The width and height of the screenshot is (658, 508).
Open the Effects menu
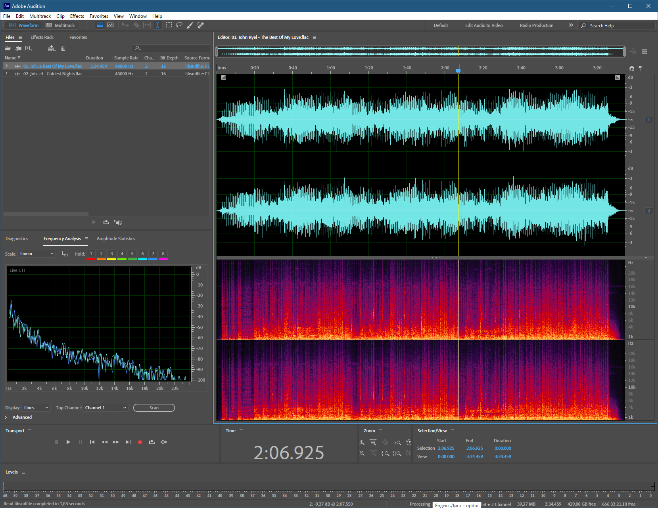click(77, 16)
